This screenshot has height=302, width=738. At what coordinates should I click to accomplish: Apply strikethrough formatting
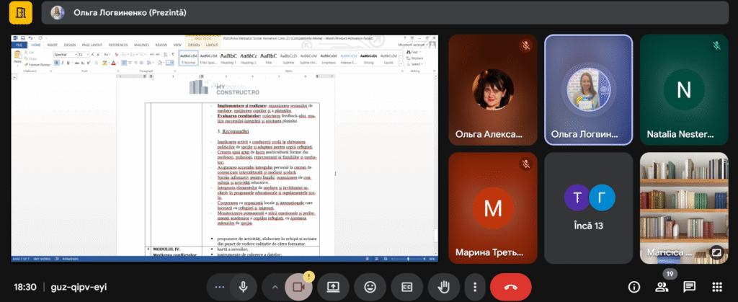pyautogui.click(x=76, y=63)
